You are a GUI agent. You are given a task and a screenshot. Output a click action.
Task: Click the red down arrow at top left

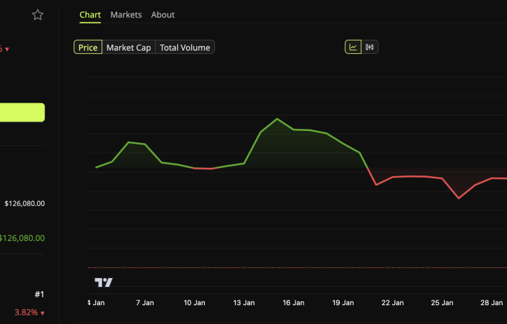point(7,49)
